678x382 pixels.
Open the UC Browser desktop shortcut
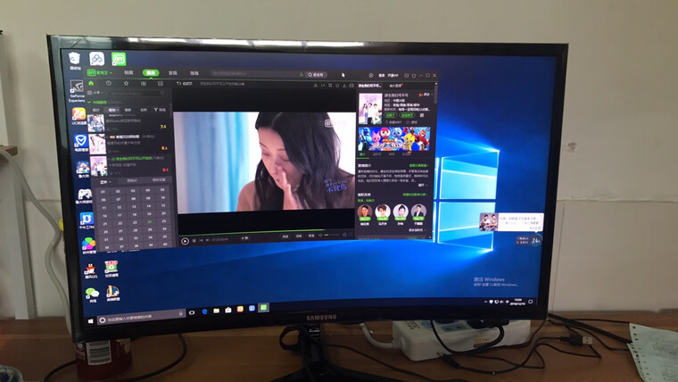pyautogui.click(x=79, y=116)
